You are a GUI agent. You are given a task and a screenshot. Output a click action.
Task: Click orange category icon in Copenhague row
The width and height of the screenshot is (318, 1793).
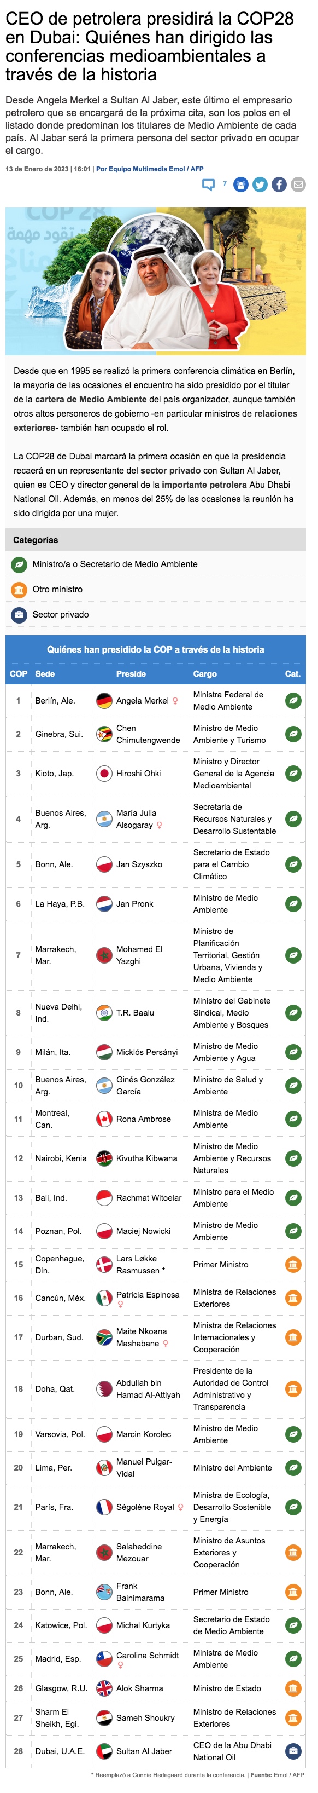[294, 1265]
